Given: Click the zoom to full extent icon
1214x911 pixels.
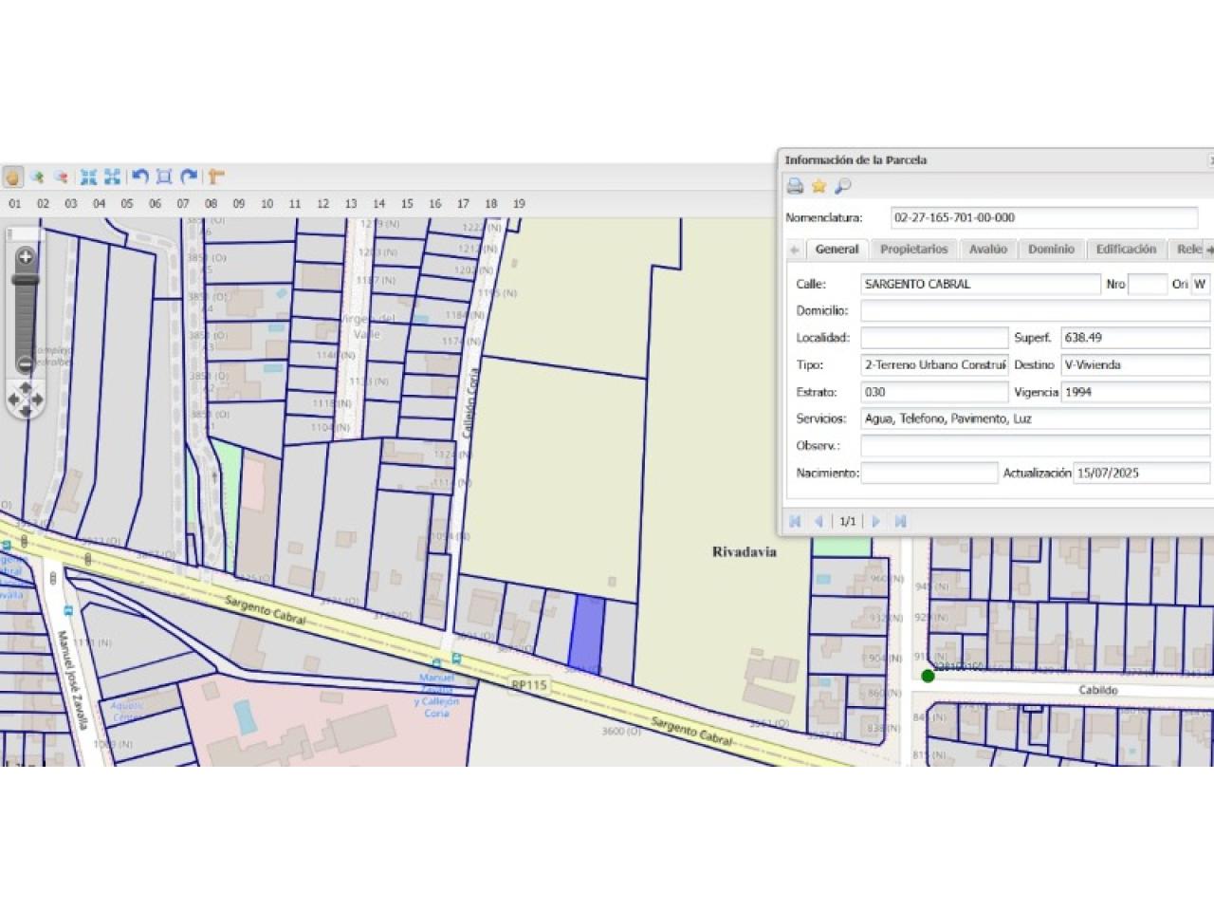Looking at the screenshot, I should (88, 177).
